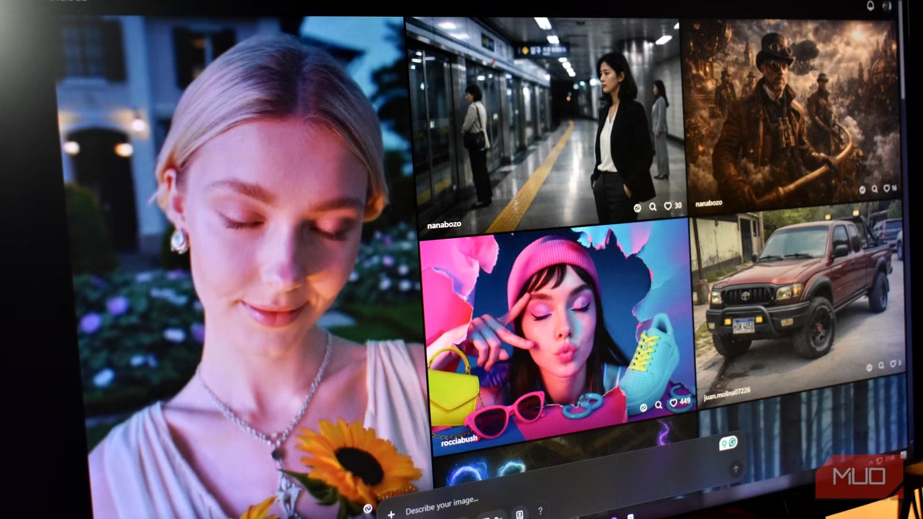This screenshot has height=519, width=923.
Task: Click the plus icon in the prompt bar
Action: click(391, 514)
